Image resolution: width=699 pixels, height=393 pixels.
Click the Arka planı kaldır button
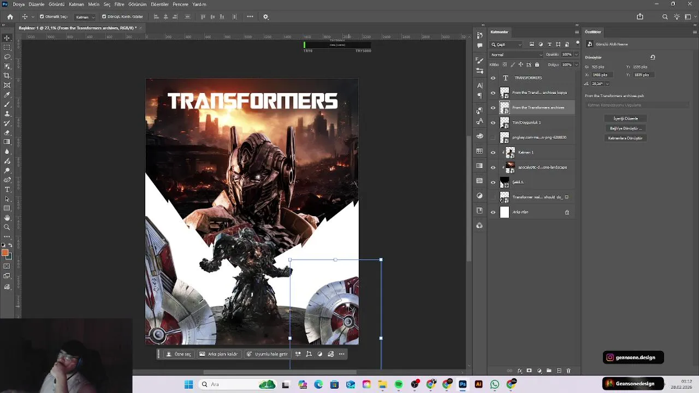coord(218,354)
